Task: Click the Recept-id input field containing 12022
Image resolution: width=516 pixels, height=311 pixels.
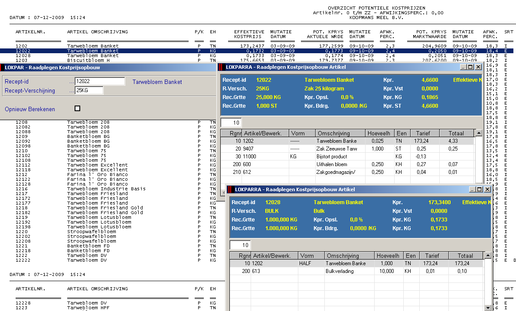Action: (x=100, y=81)
